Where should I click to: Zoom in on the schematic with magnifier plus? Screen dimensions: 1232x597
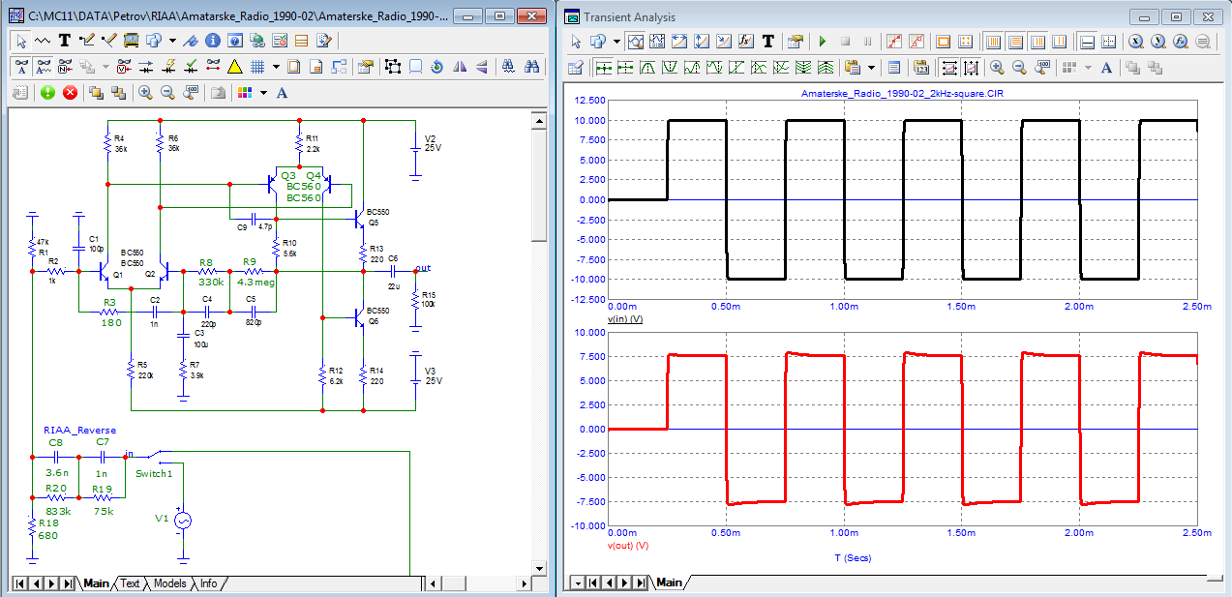[145, 92]
